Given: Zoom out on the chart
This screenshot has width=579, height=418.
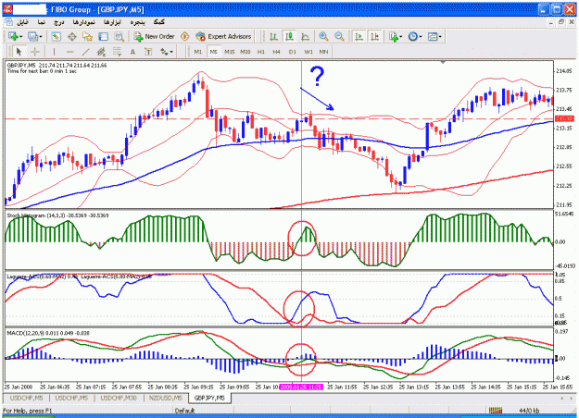Looking at the screenshot, I should [x=339, y=36].
